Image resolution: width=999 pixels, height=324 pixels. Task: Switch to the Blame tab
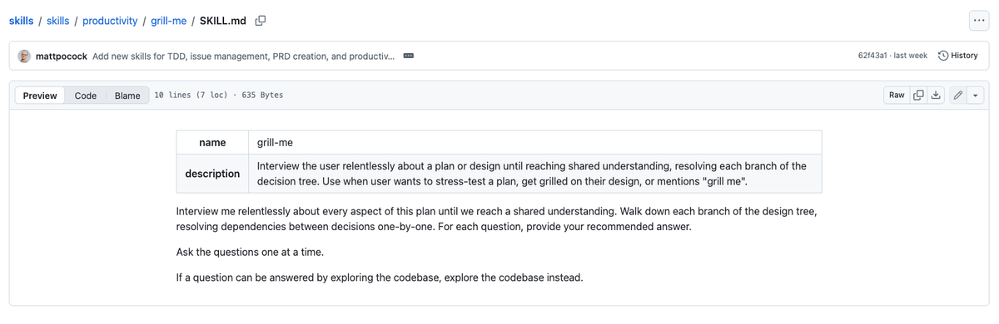[x=127, y=96]
